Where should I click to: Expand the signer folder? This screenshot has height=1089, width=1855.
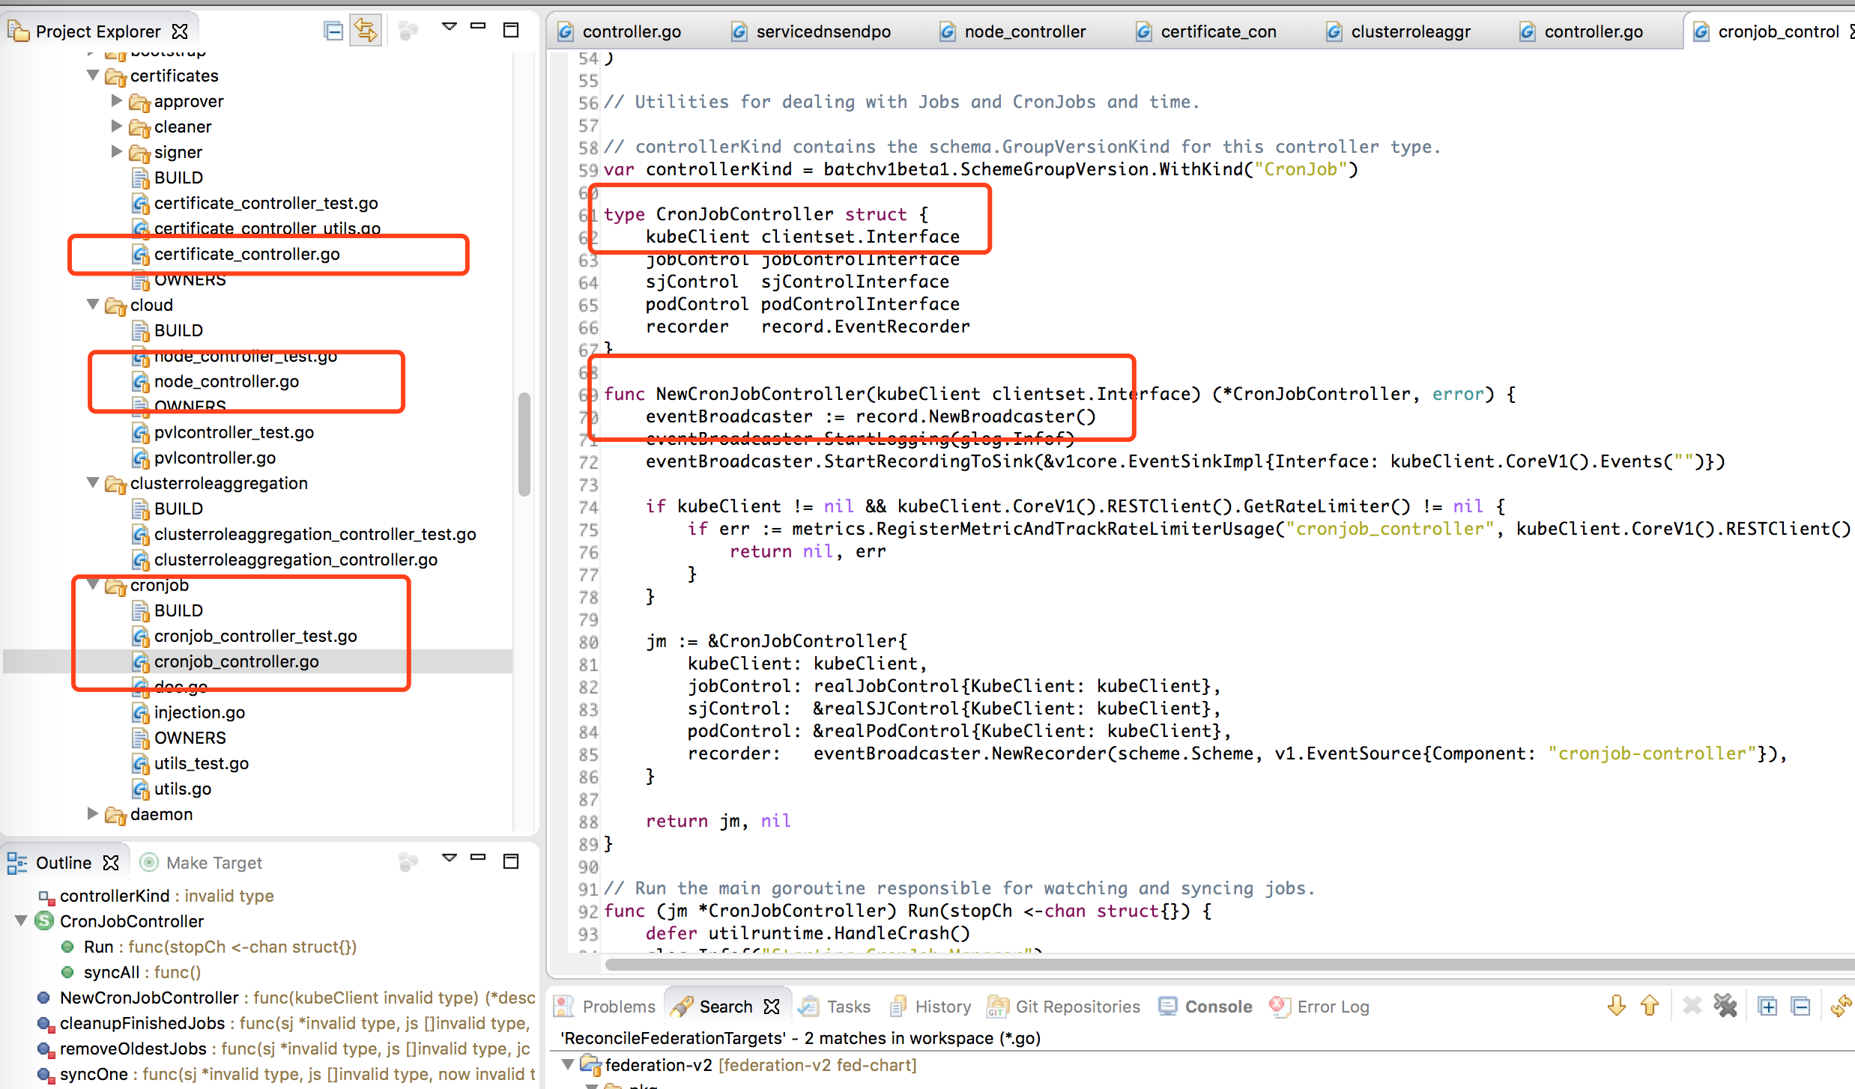click(x=117, y=151)
